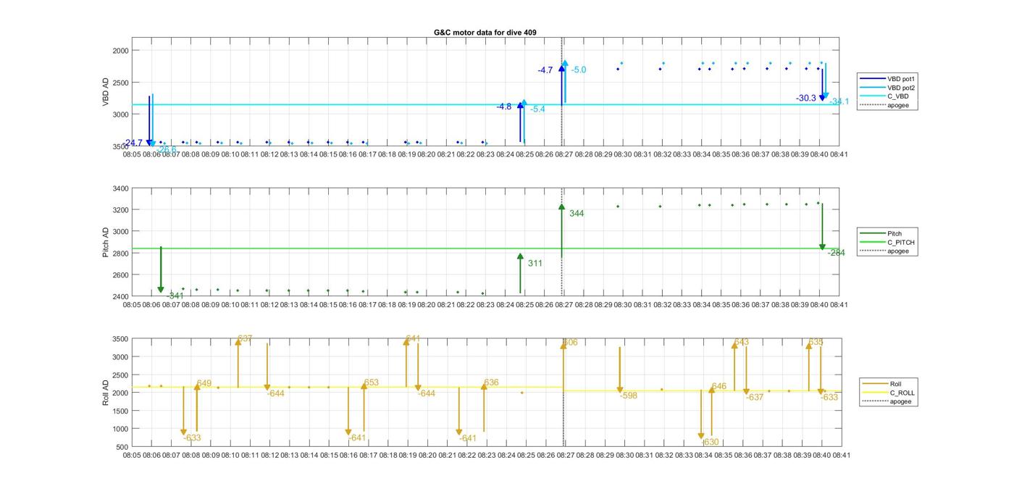The height and width of the screenshot is (502, 1014).
Task: Click the pitch data label "-341"
Action: click(175, 296)
